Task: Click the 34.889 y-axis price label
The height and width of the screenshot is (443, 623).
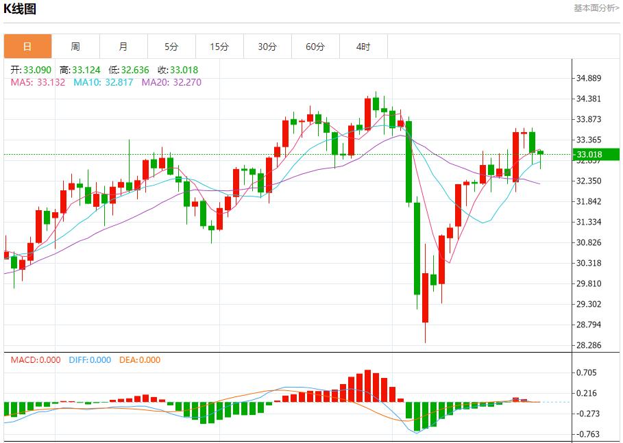Action: click(589, 78)
